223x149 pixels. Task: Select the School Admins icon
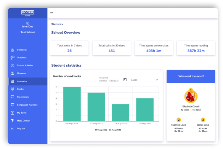coord(13,66)
